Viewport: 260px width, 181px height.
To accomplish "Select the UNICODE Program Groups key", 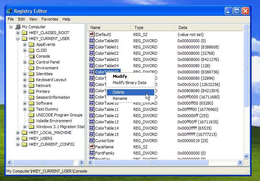I will (59, 115).
